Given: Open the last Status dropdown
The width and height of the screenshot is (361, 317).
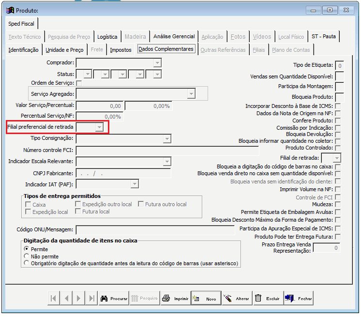Looking at the screenshot, I should pos(157,75).
